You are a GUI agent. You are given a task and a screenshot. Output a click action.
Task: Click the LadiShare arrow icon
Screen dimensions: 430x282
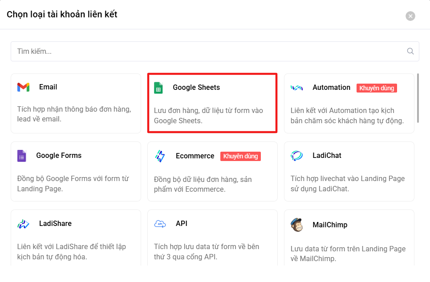point(23,224)
